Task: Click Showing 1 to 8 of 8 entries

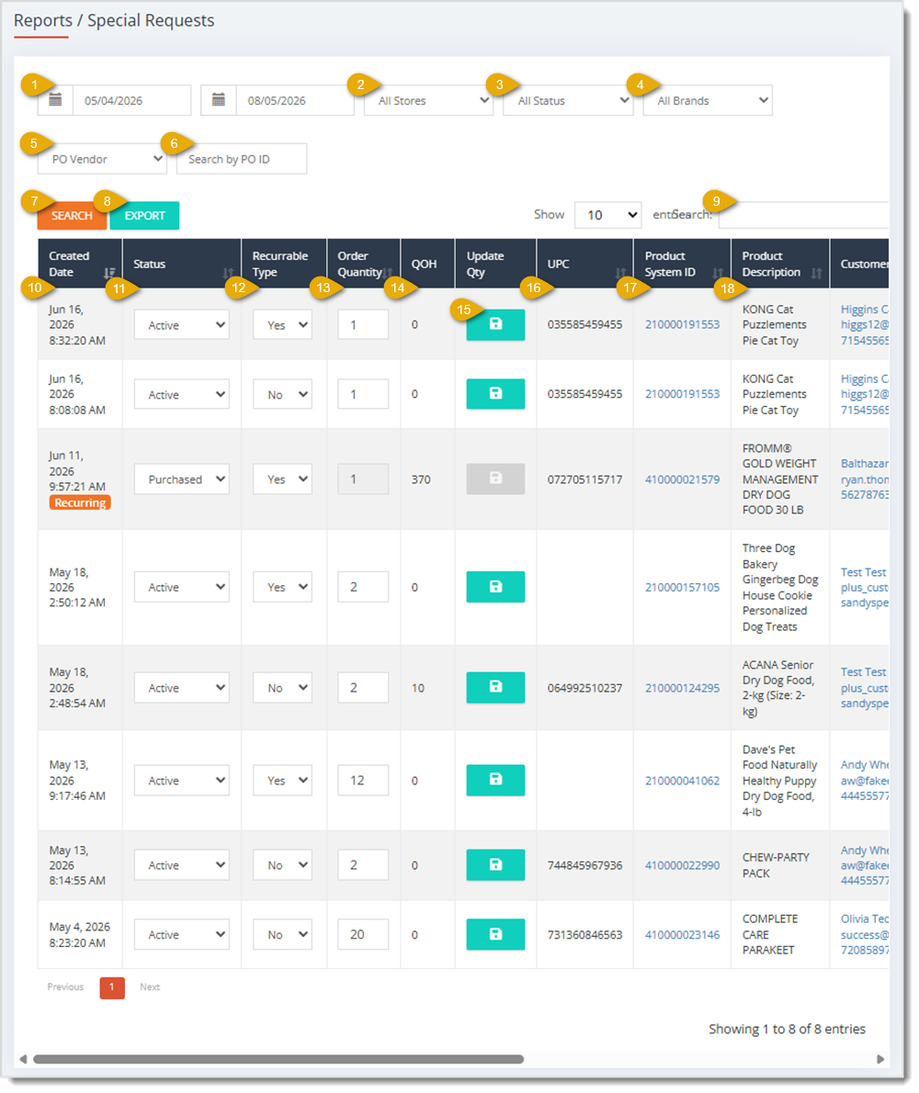Action: (x=788, y=1029)
